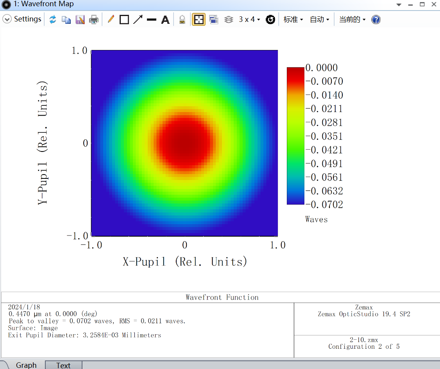Open the 标准 dropdown
Screen dimensions: 440x369
point(293,20)
